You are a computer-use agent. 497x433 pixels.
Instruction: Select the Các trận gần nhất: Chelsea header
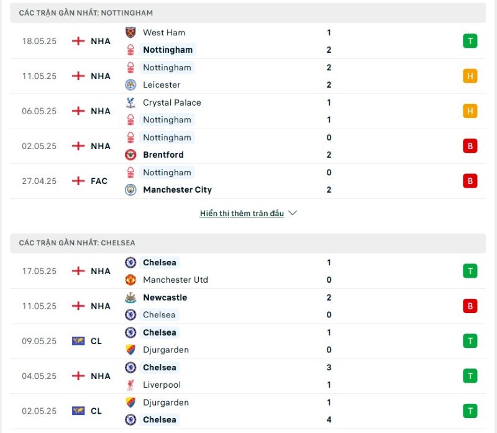point(248,243)
